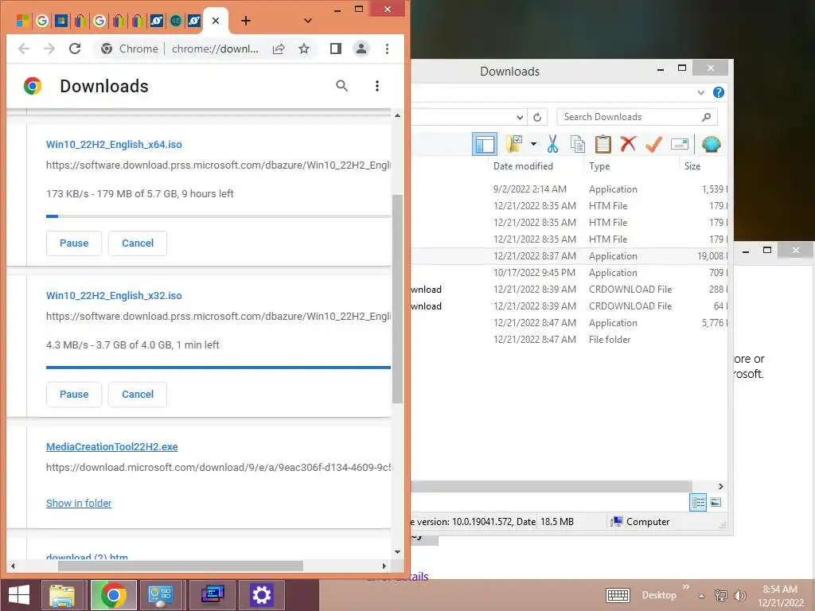Sort by Size column header
The image size is (815, 611).
click(x=692, y=166)
